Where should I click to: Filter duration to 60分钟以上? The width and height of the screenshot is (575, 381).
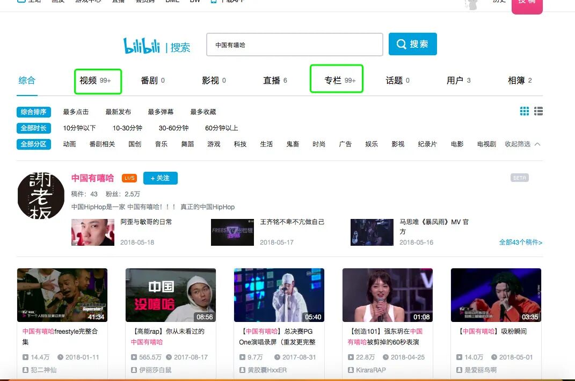click(x=222, y=128)
